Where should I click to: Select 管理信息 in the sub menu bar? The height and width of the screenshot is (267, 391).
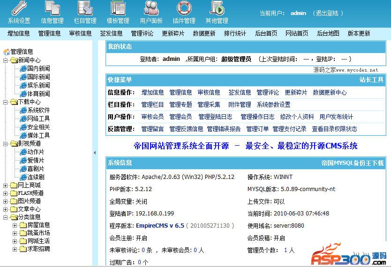coord(49,33)
